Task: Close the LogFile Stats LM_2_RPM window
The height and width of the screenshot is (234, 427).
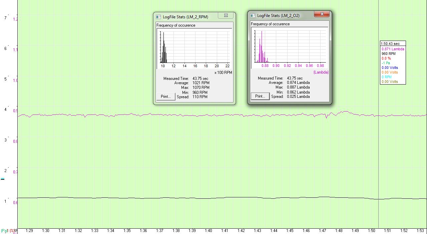Action: click(226, 16)
